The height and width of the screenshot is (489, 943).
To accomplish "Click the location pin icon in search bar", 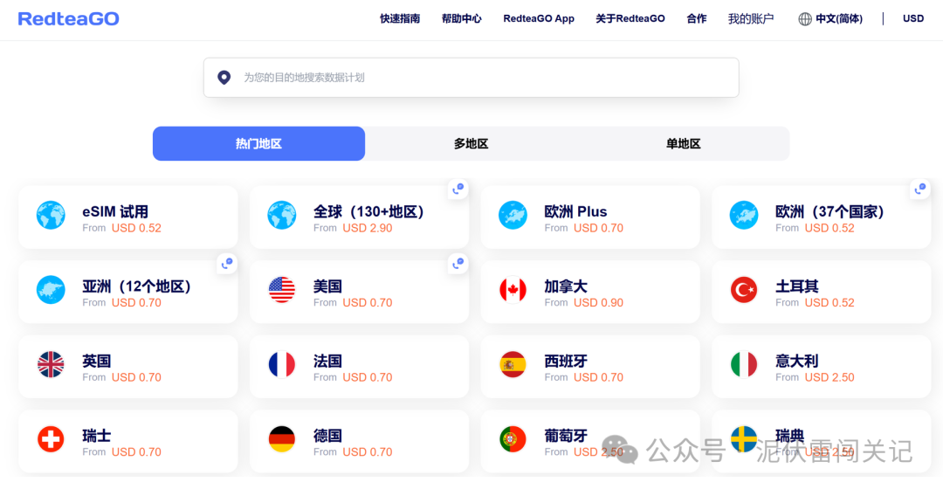I will click(x=224, y=77).
